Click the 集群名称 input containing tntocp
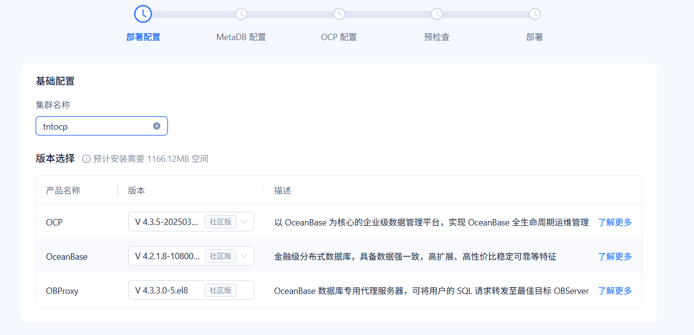 pos(102,126)
